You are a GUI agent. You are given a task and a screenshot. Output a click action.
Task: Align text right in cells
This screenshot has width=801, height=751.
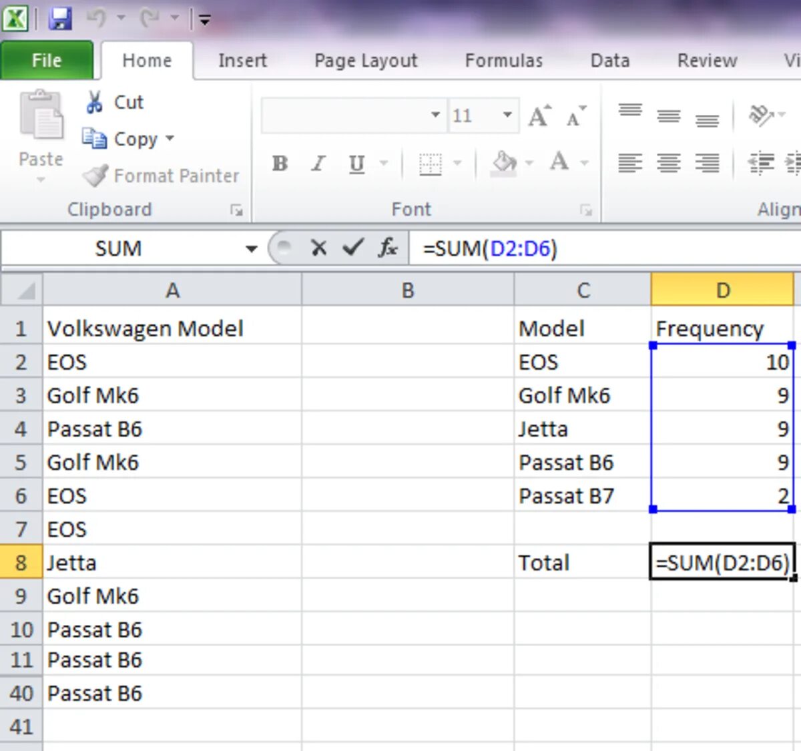point(708,163)
